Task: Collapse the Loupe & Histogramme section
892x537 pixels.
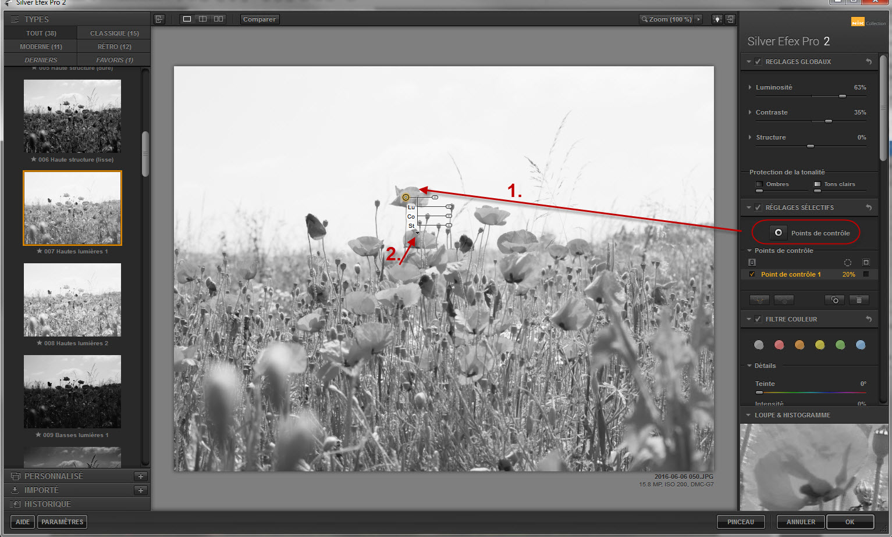Action: [749, 415]
